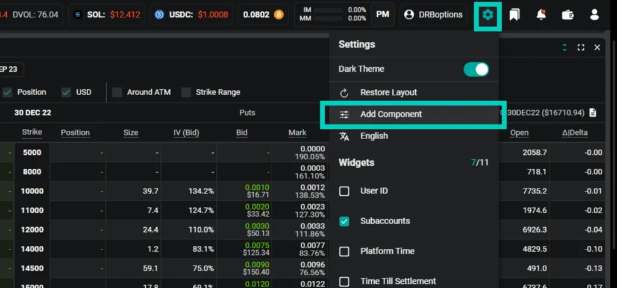Select Add Component in Settings menu
The image size is (617, 288).
(390, 114)
